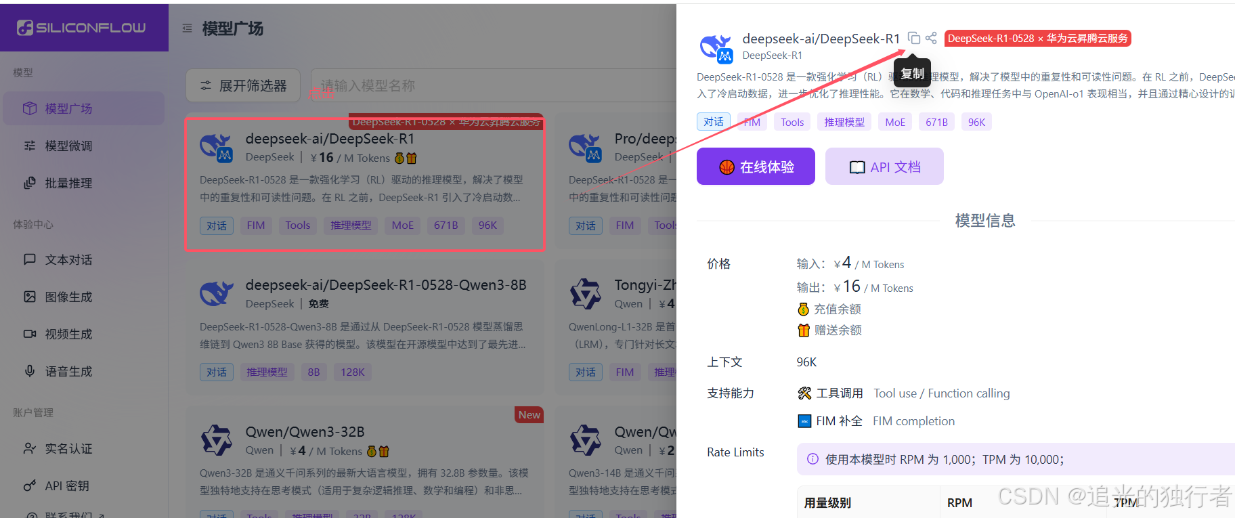Click the SiliconFlow logo
Viewport: 1235px width, 518px height.
[x=81, y=28]
